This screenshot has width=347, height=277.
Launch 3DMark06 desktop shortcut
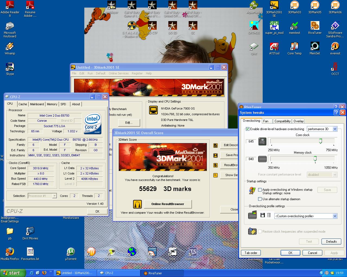click(335, 7)
